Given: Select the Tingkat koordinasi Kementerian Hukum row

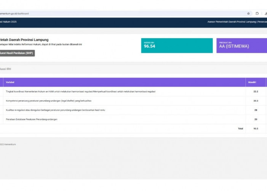Looking at the screenshot, I should pos(80,92).
